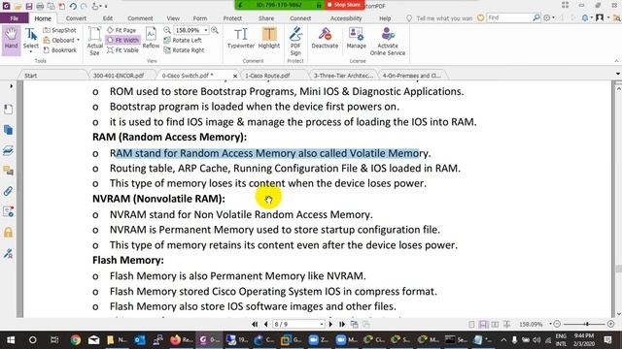Screen dimensions: 622x349
Task: Add a Bookmark from the ribbon
Action: 59,50
